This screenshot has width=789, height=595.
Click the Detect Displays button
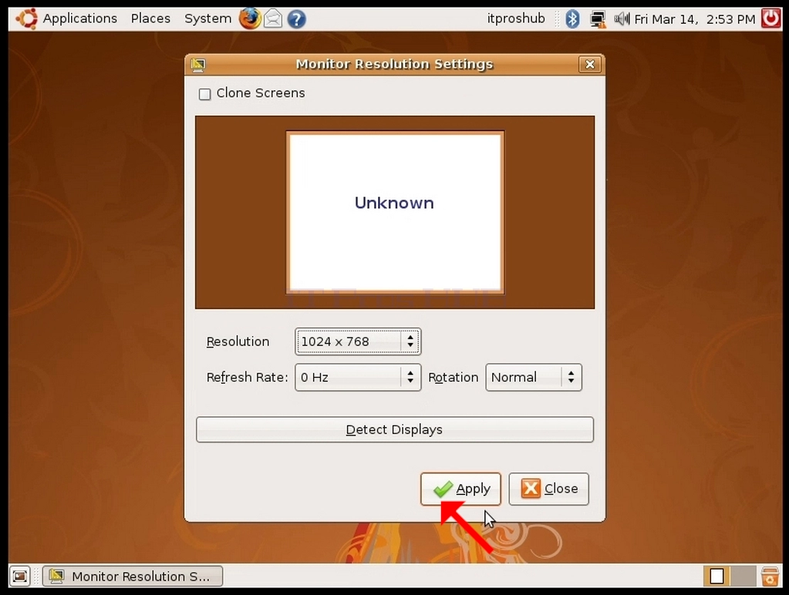[395, 429]
